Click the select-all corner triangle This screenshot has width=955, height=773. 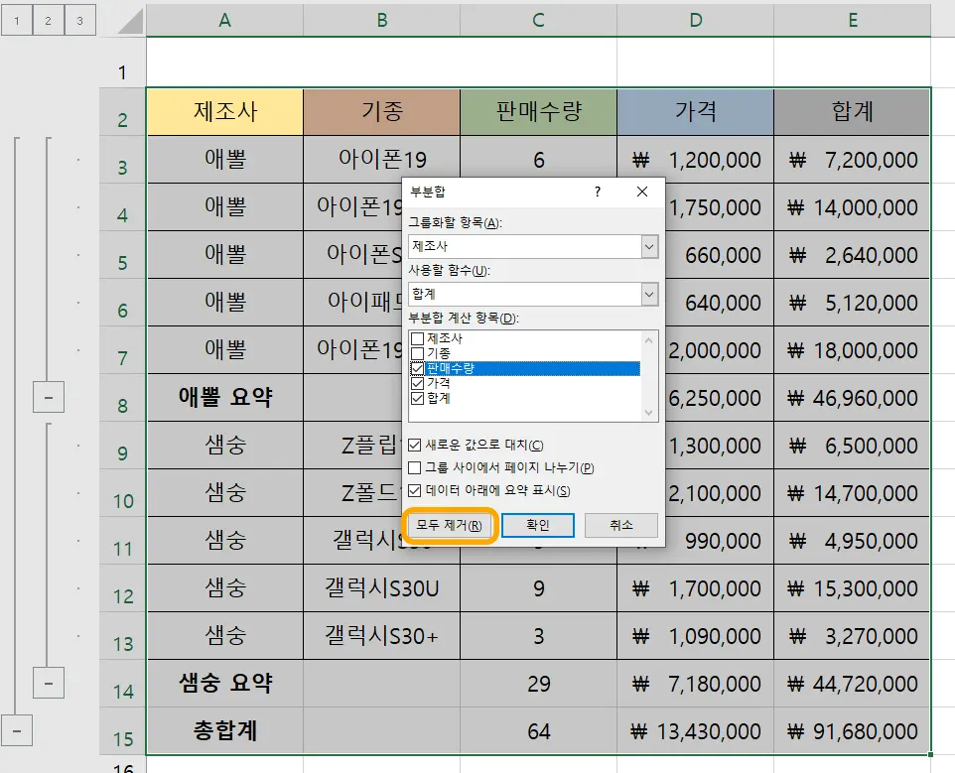130,21
